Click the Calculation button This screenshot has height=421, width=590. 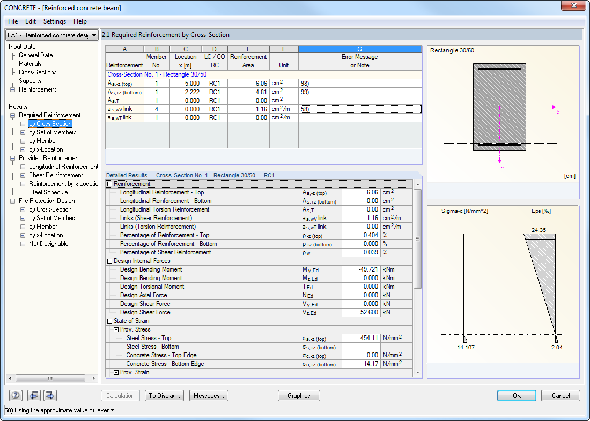(120, 395)
